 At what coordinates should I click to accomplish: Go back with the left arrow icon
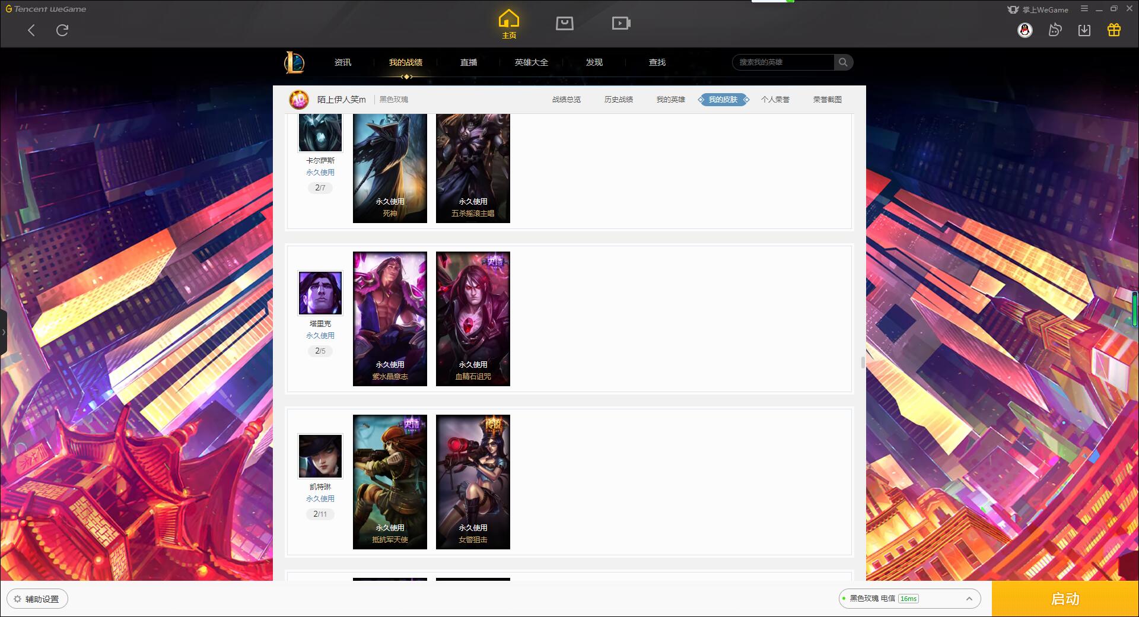tap(31, 30)
